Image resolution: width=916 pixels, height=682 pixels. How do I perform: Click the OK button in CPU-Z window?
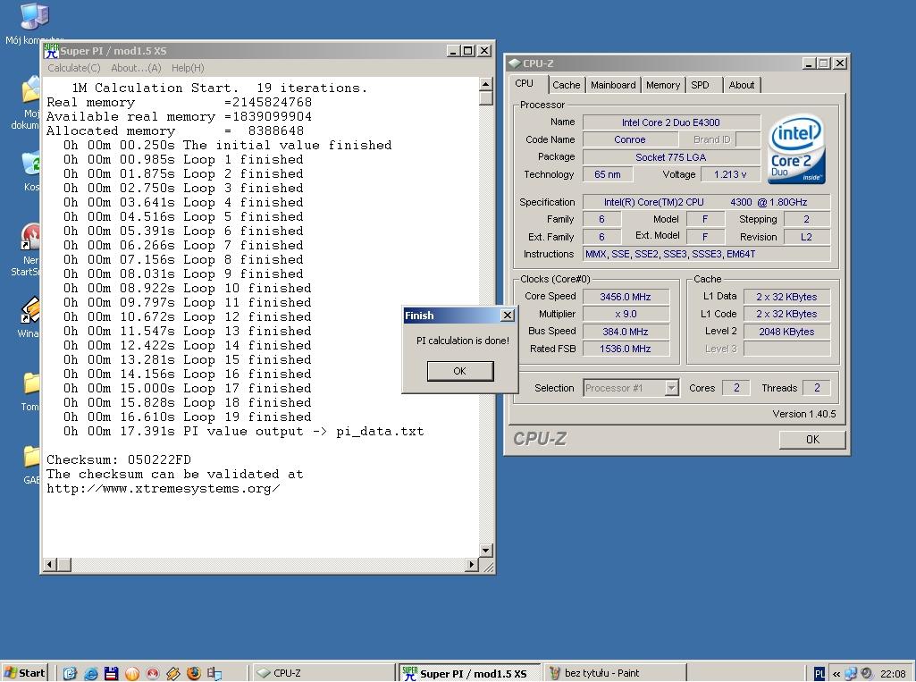[812, 440]
